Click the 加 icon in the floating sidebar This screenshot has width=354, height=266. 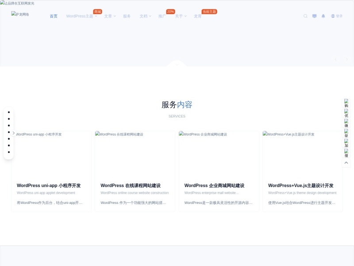pyautogui.click(x=346, y=143)
